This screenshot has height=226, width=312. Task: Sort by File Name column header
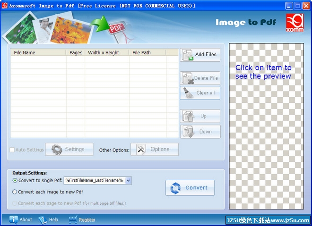[x=38, y=53]
